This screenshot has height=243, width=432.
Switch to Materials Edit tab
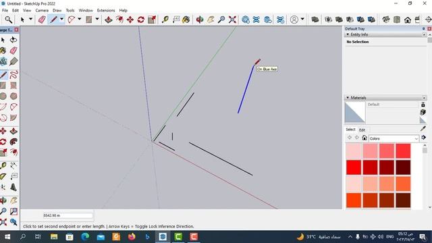362,130
